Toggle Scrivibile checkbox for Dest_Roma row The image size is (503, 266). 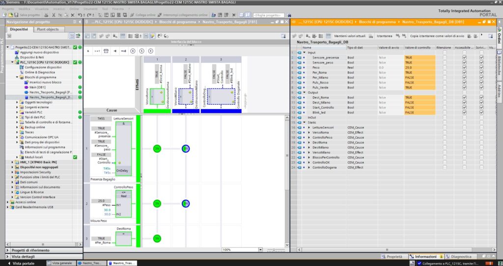tap(481, 97)
